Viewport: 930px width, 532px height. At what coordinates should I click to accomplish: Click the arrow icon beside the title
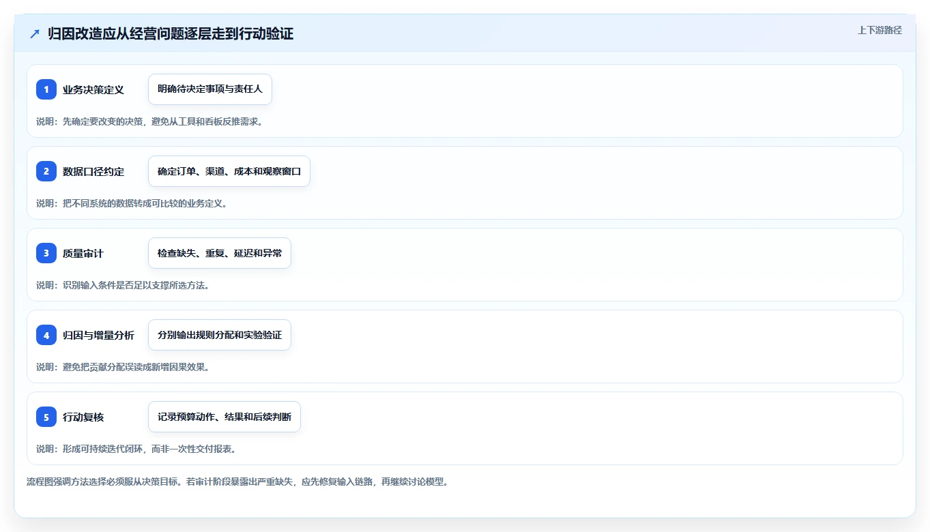coord(35,33)
